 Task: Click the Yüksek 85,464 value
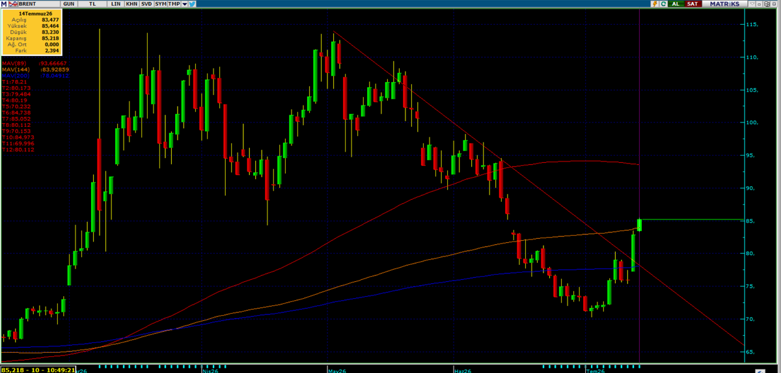point(49,25)
